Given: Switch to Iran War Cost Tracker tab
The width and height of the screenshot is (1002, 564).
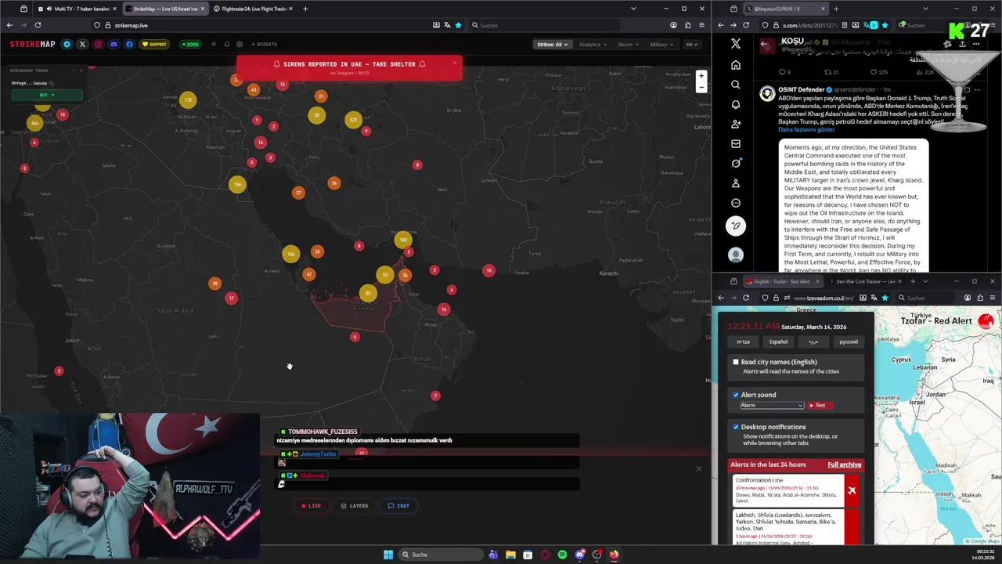Looking at the screenshot, I should point(864,281).
